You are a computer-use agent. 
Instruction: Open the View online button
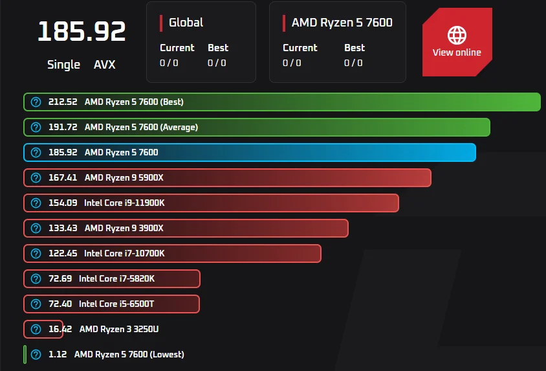(x=457, y=42)
